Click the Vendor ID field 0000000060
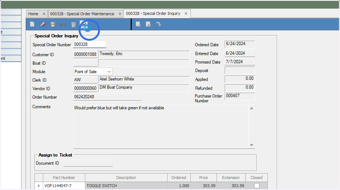Image resolution: width=340 pixels, height=190 pixels. (x=85, y=88)
